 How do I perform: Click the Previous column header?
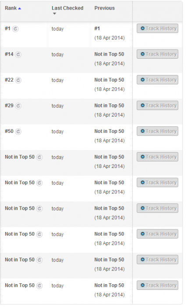(x=105, y=8)
